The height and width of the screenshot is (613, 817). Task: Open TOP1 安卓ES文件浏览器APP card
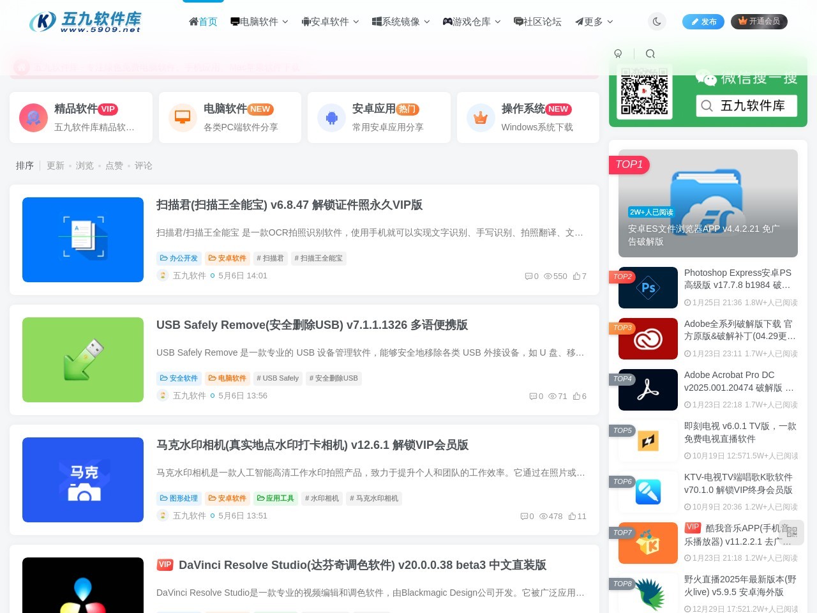point(708,203)
